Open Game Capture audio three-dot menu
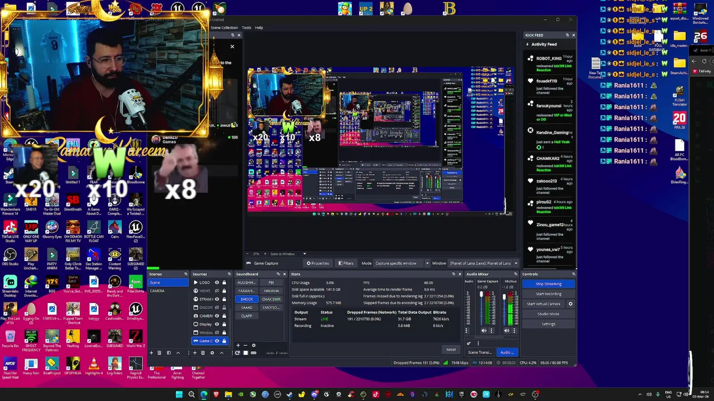Screen dimensions: 714x401 pyautogui.click(x=491, y=331)
